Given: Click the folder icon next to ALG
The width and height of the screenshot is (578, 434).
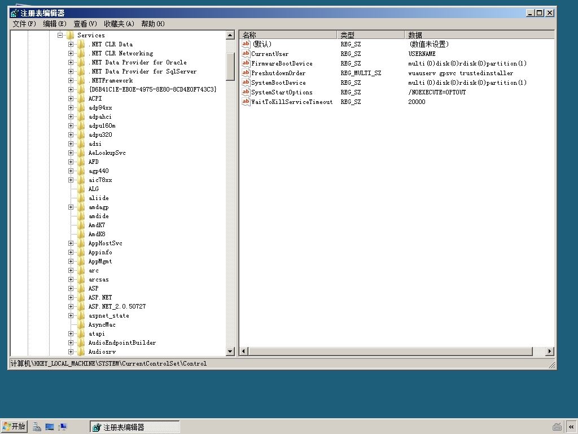Looking at the screenshot, I should pos(81,189).
